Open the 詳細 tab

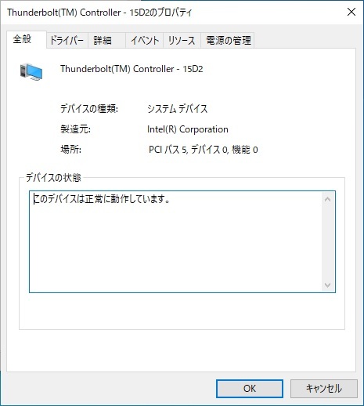[x=106, y=41]
